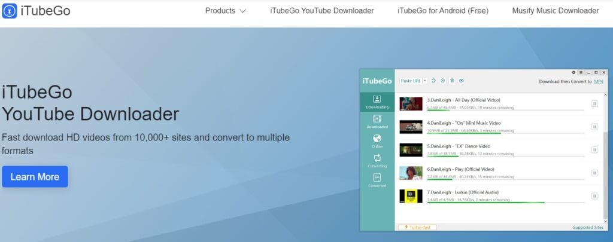
Task: Open the Paste URL dropdown arrow
Action: coord(425,81)
